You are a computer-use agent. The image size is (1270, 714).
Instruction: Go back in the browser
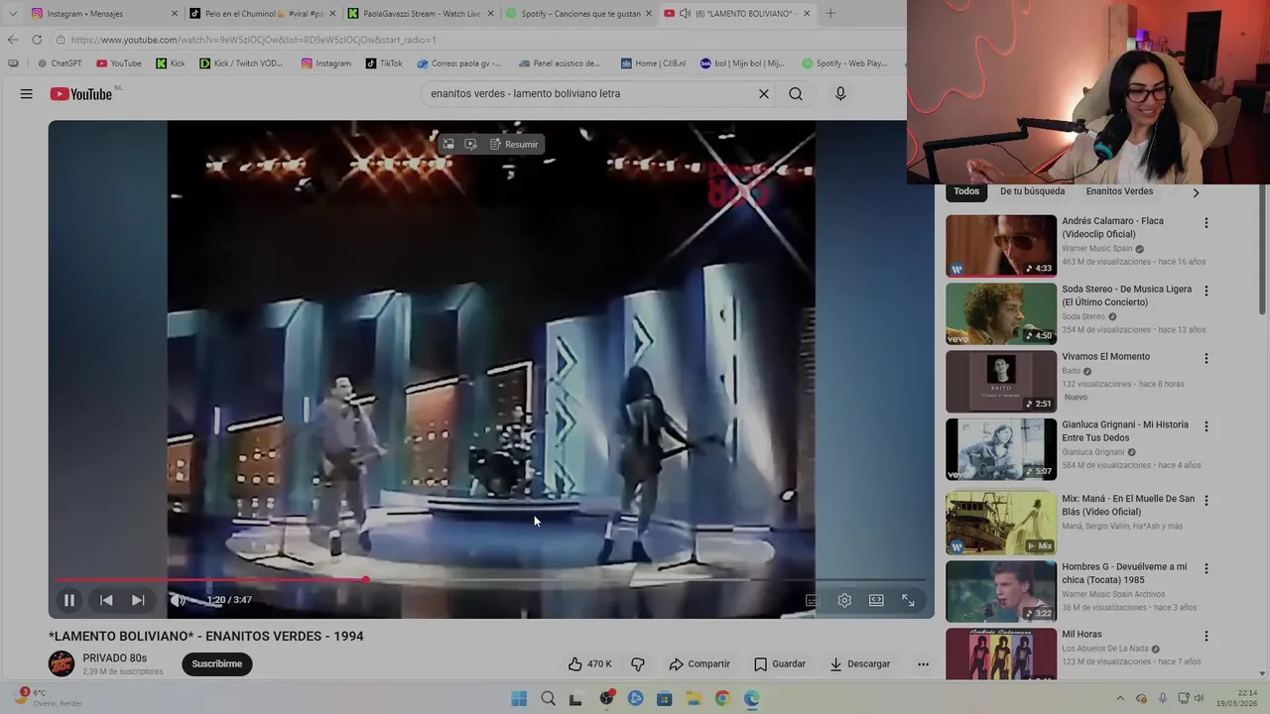12,40
